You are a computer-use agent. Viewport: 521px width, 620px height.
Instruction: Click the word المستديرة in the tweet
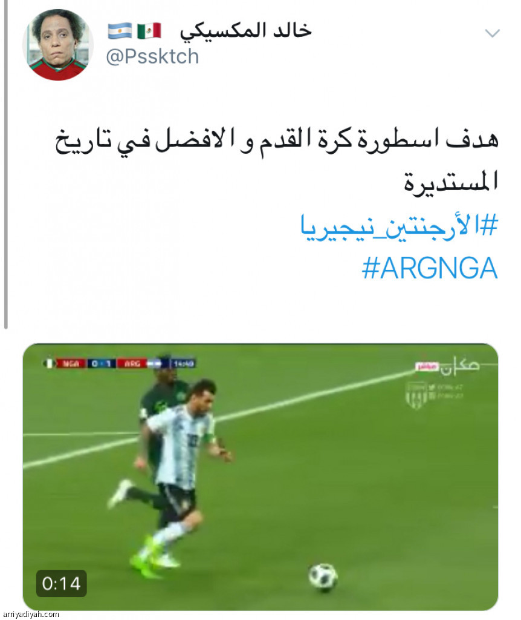coord(450,183)
